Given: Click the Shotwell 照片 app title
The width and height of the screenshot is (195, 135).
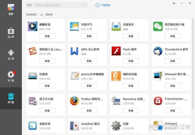Looking at the screenshot, I should click(x=176, y=74).
